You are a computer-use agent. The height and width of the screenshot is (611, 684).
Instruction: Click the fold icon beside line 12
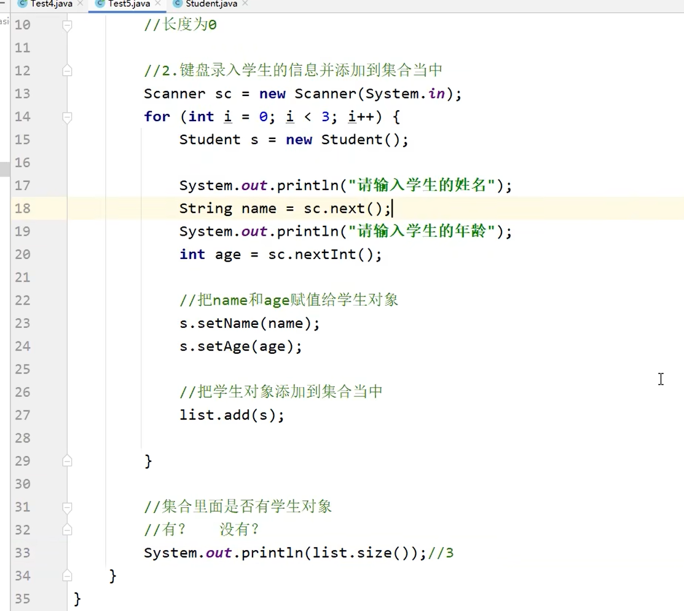pyautogui.click(x=67, y=70)
